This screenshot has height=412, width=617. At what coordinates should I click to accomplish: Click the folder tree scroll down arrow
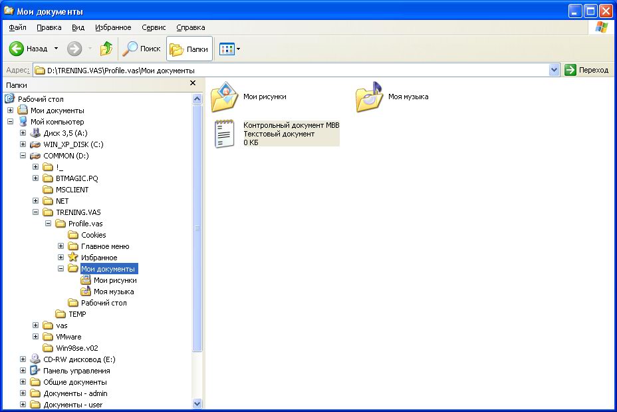pyautogui.click(x=197, y=404)
